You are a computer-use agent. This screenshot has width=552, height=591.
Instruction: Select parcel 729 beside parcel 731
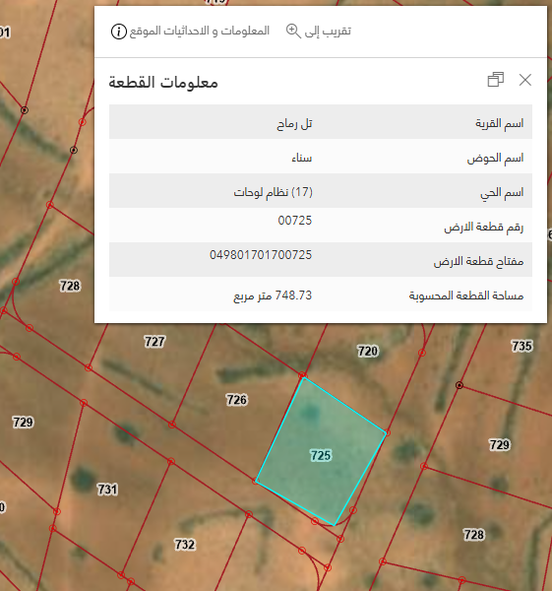tap(23, 423)
